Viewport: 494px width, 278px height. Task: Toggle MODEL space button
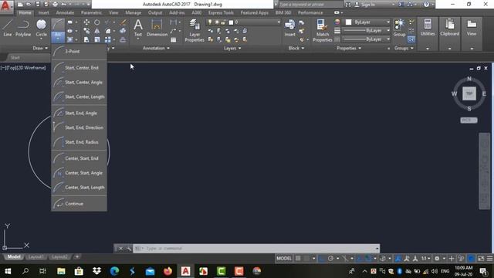click(284, 259)
